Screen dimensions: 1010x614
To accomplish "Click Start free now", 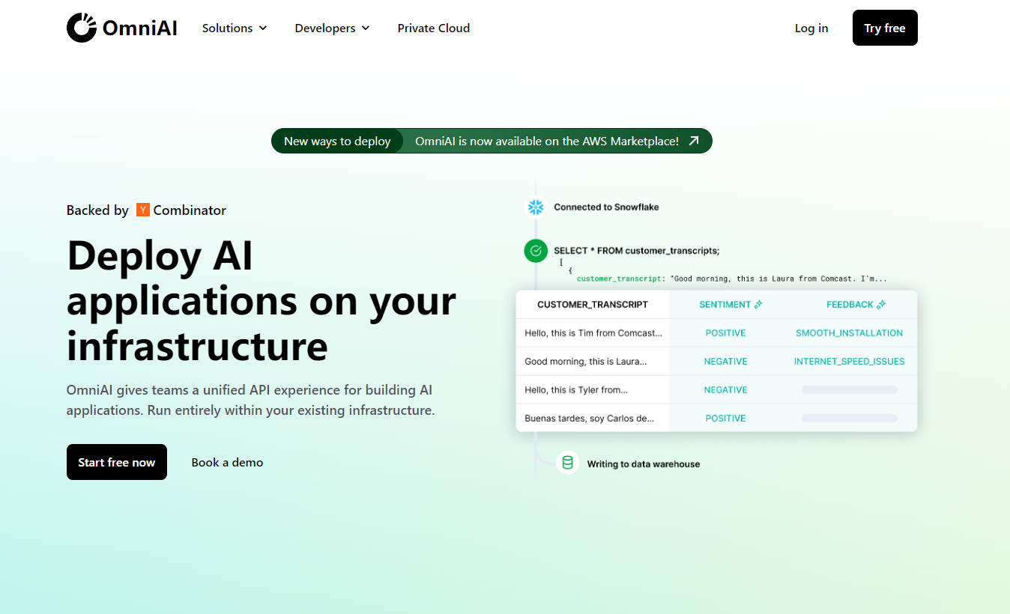I will pyautogui.click(x=116, y=462).
